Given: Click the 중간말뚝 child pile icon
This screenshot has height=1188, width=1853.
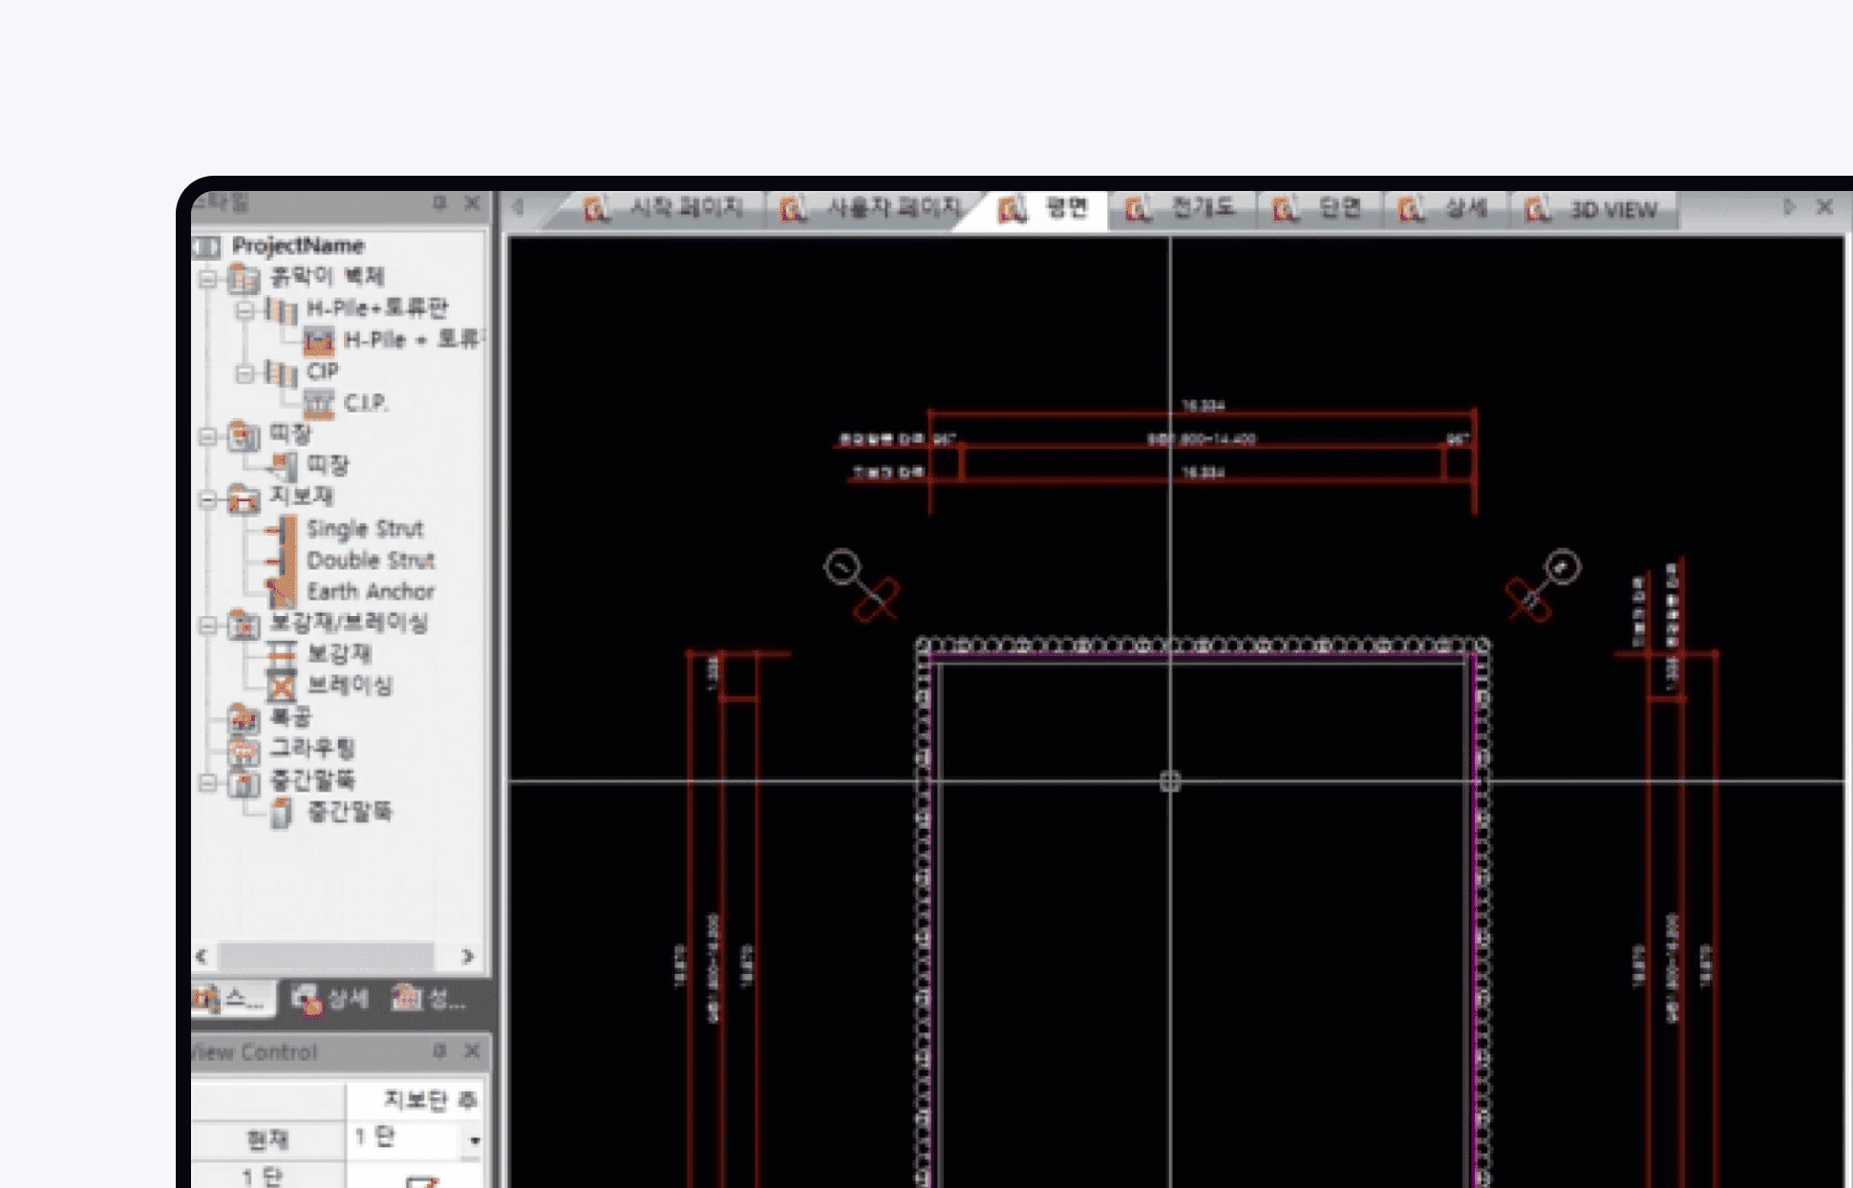Looking at the screenshot, I should pos(281,813).
